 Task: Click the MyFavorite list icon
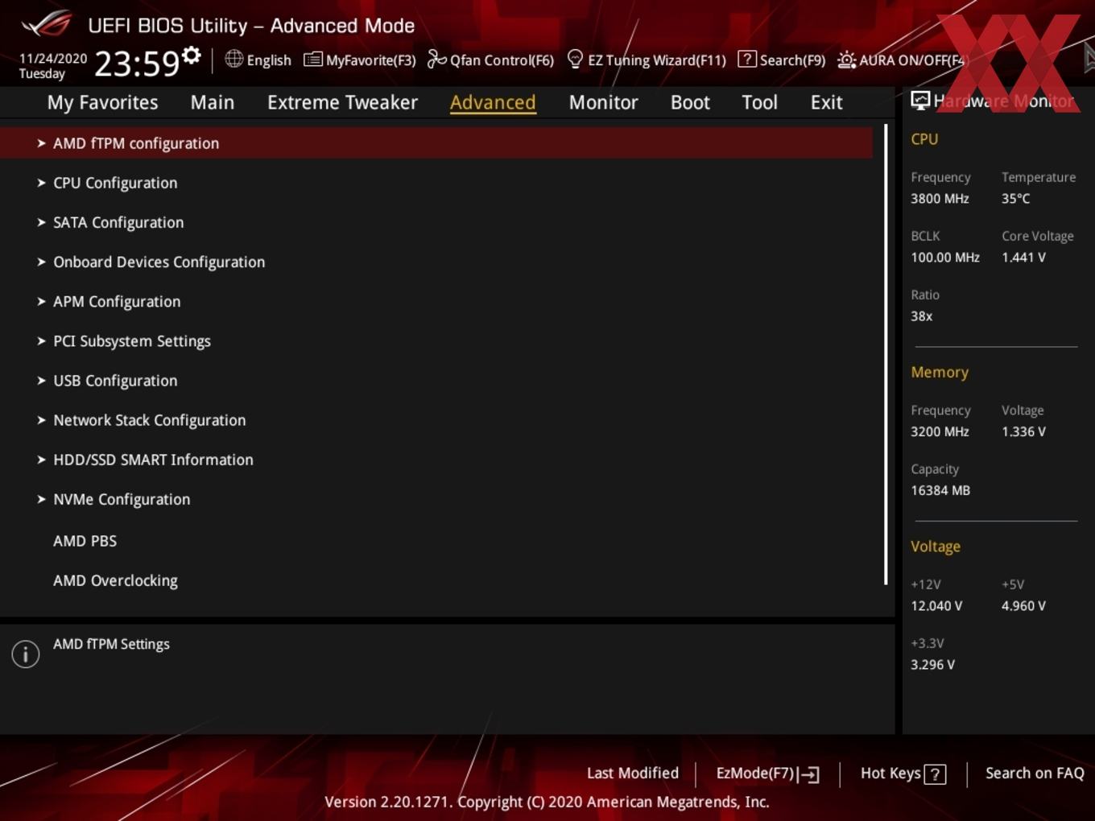(x=313, y=60)
